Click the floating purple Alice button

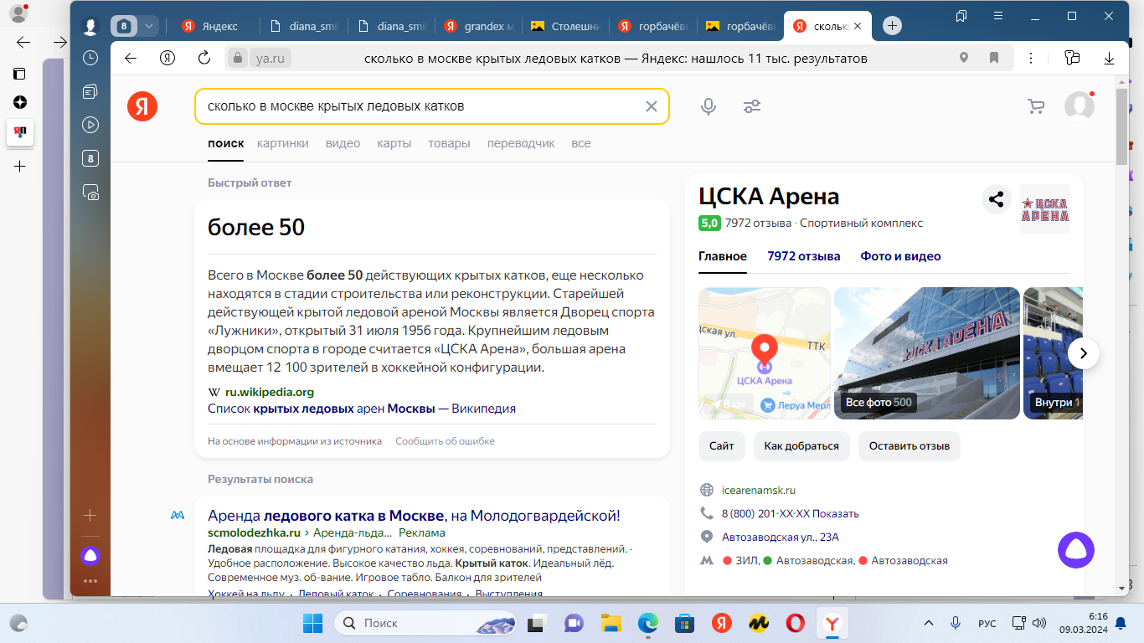point(1075,550)
